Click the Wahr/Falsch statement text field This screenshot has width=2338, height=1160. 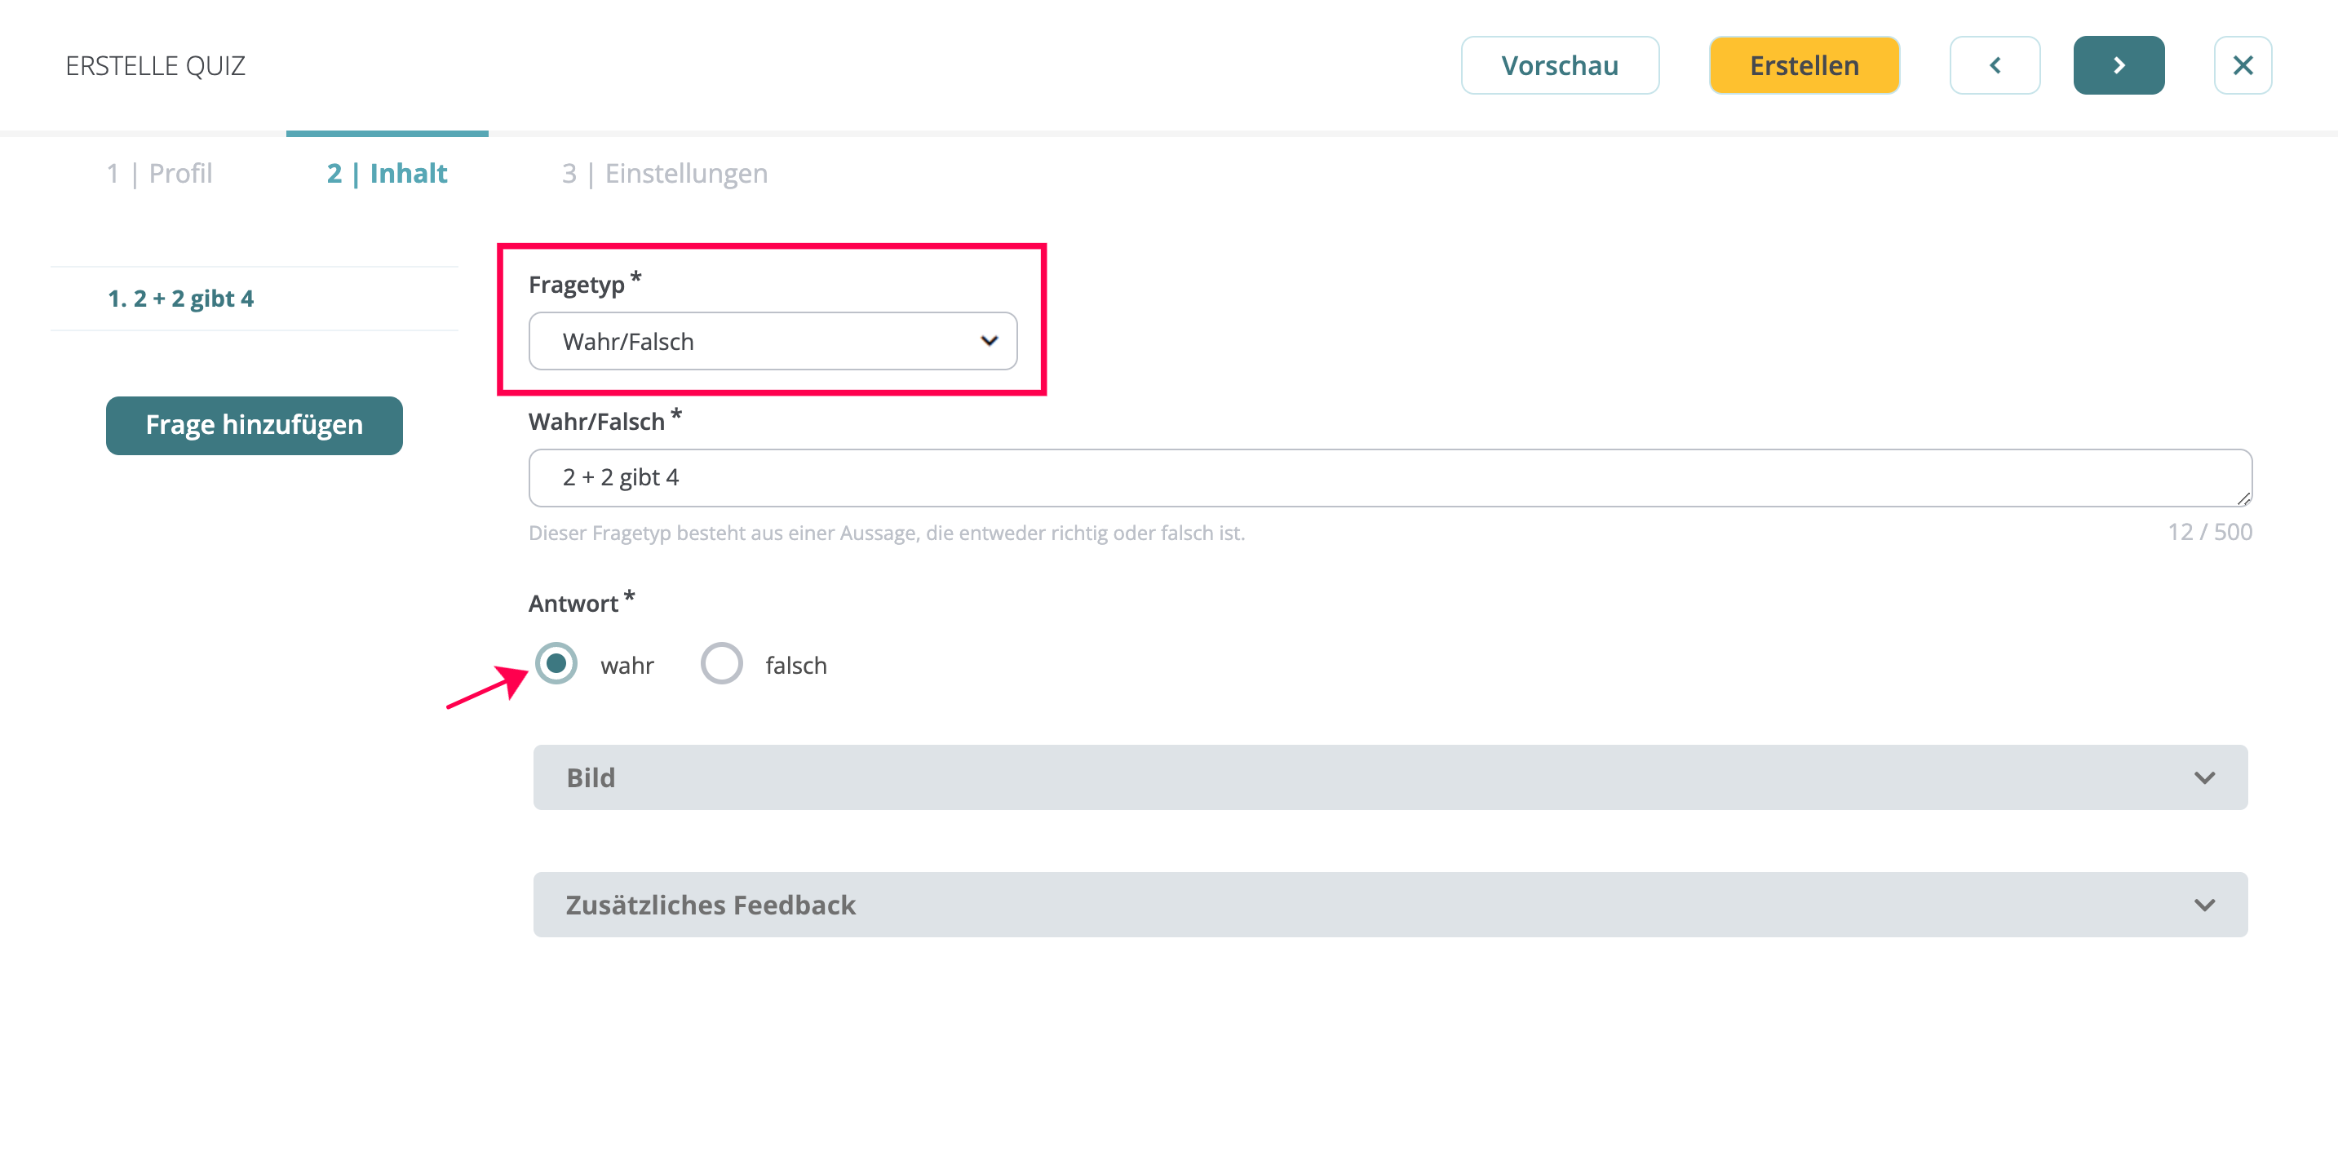tap(1389, 477)
